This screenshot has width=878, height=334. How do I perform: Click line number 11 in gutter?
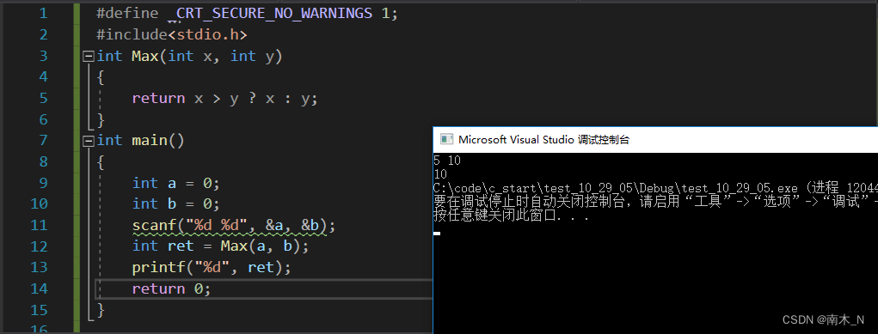(39, 225)
